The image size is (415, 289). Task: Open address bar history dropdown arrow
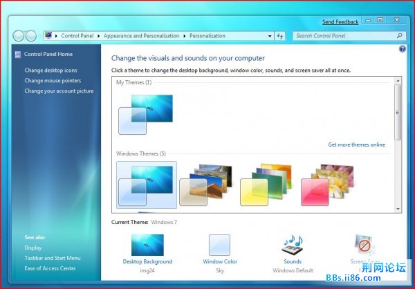(x=270, y=36)
